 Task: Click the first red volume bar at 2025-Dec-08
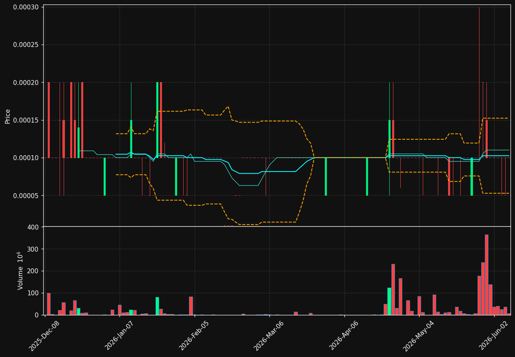(49, 304)
